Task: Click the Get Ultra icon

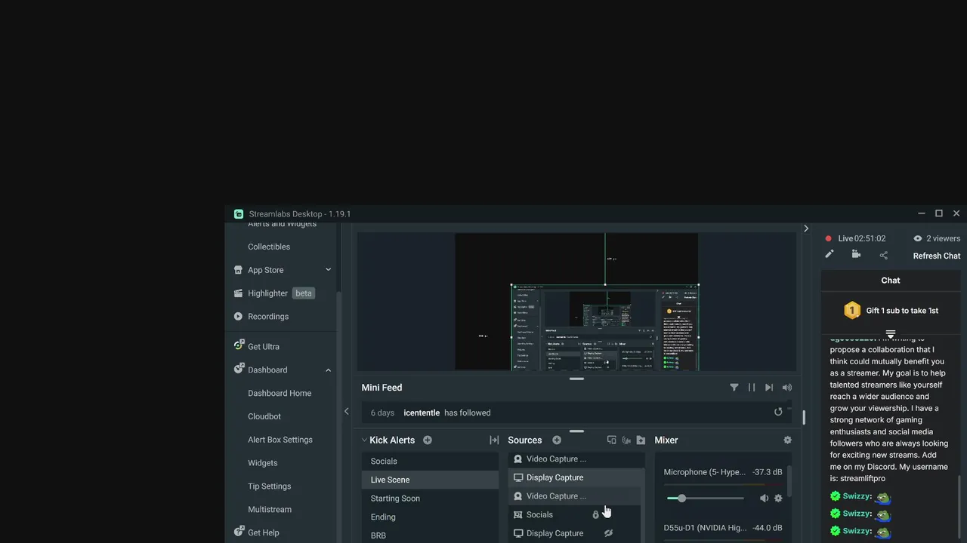Action: pos(239,346)
